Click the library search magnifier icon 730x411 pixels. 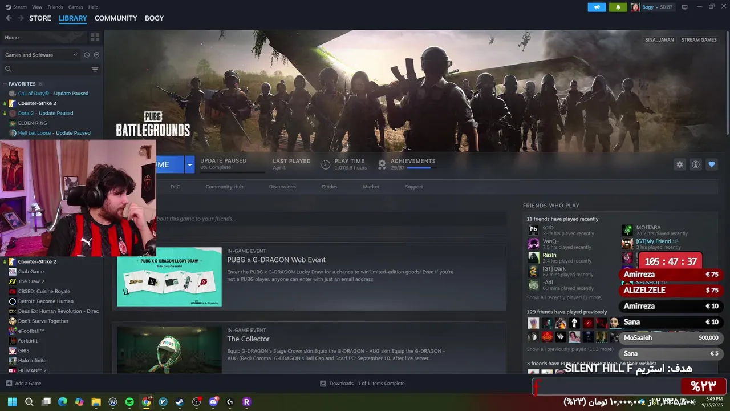coord(8,69)
